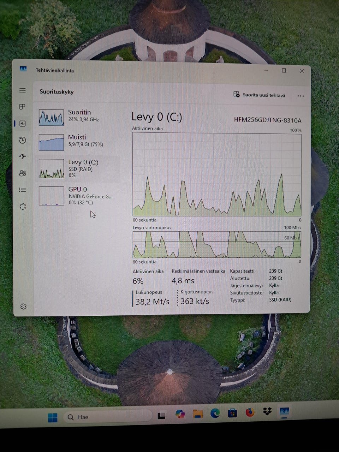This screenshot has width=339, height=452.
Task: Open the Startup apps page icon
Action: pyautogui.click(x=23, y=156)
